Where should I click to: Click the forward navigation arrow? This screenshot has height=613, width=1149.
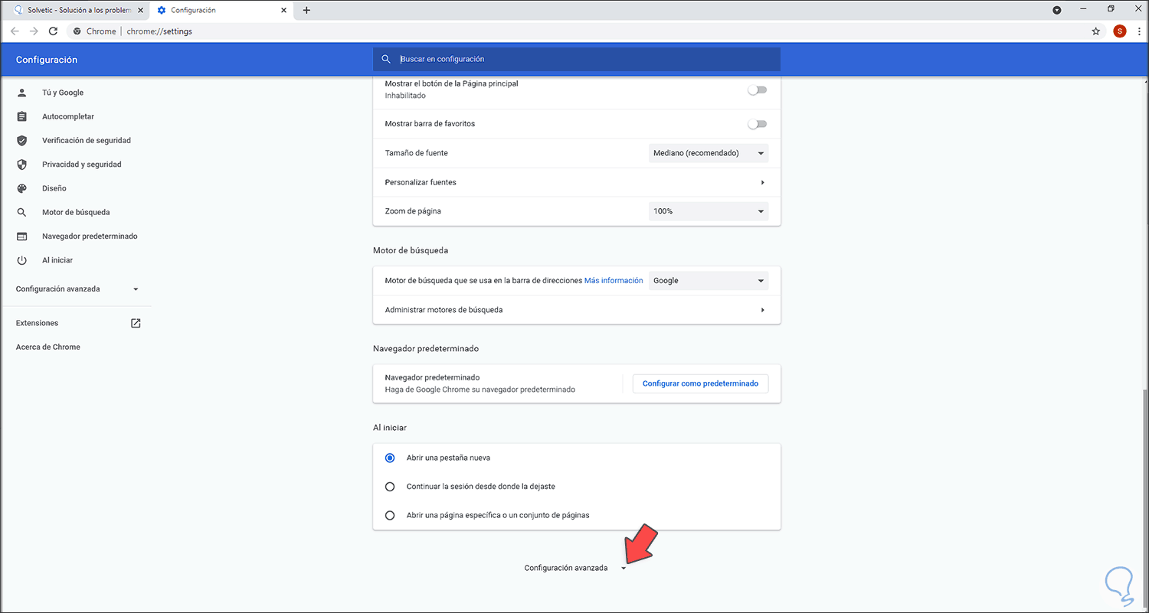34,31
